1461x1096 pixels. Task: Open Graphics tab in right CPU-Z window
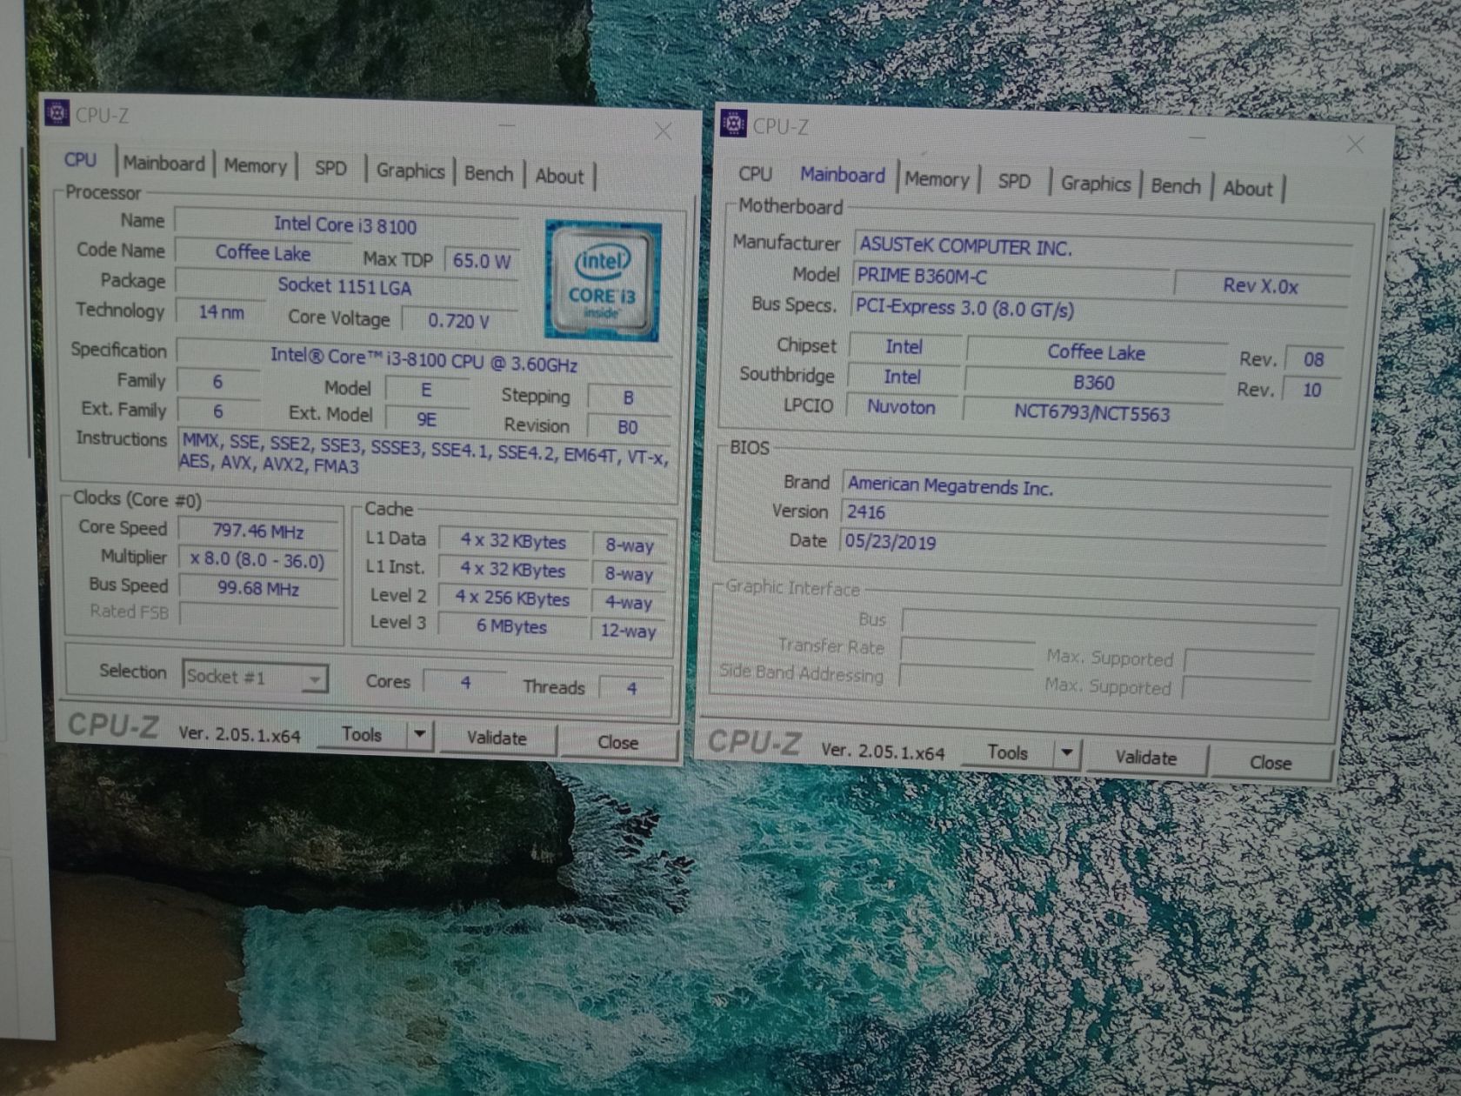(x=1095, y=184)
